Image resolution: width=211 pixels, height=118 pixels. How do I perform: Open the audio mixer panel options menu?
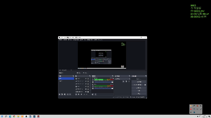(95, 94)
